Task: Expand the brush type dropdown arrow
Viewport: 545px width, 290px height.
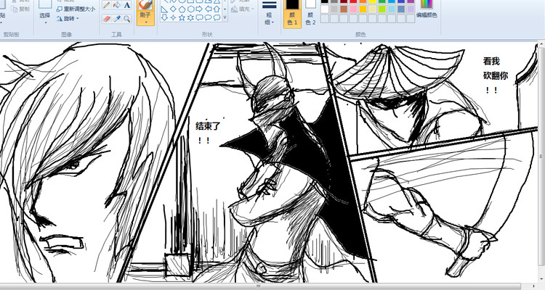Action: point(145,22)
